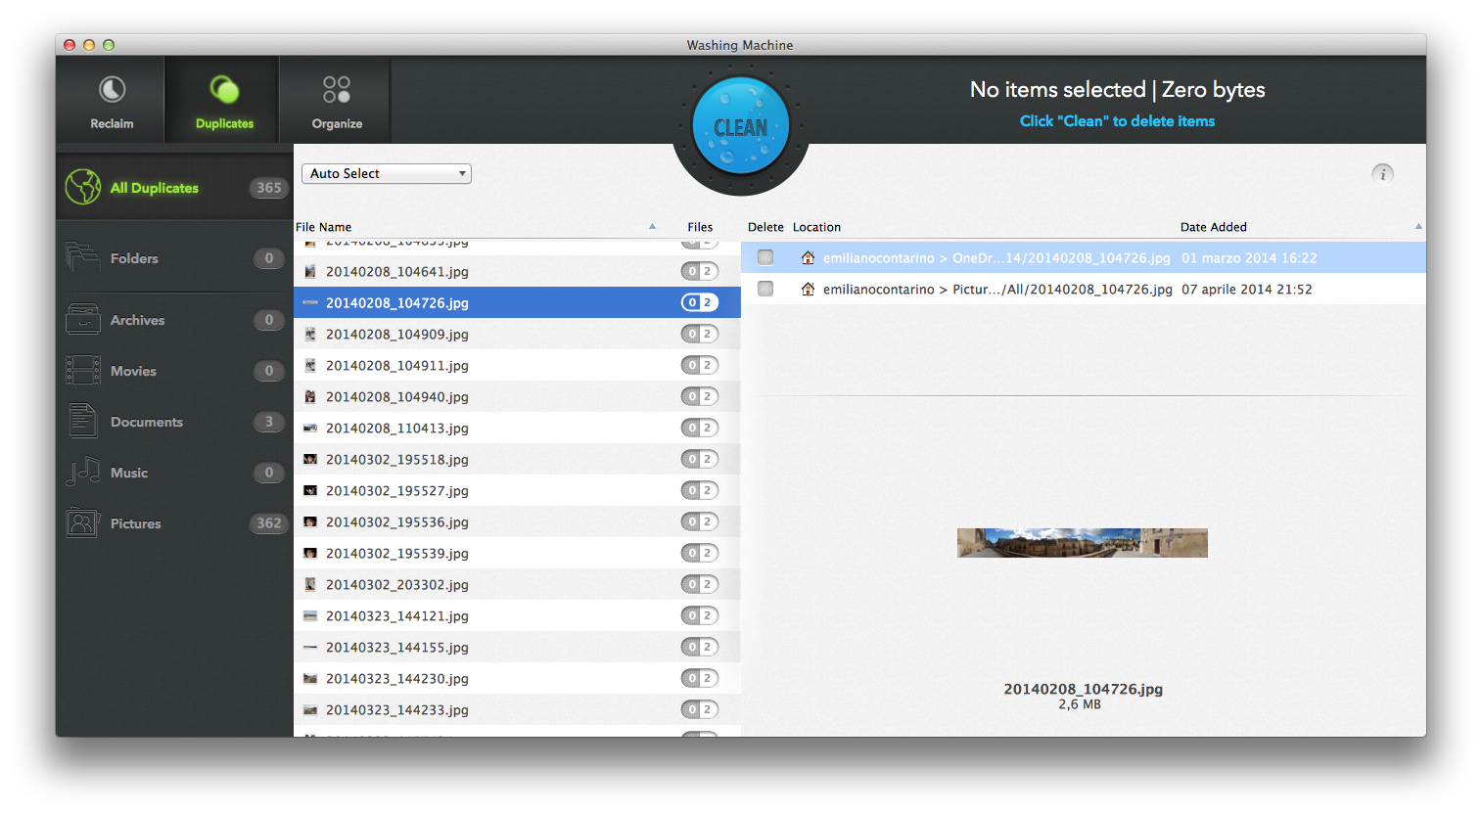The width and height of the screenshot is (1482, 814).
Task: Click the Movies film strip icon
Action: (x=82, y=371)
